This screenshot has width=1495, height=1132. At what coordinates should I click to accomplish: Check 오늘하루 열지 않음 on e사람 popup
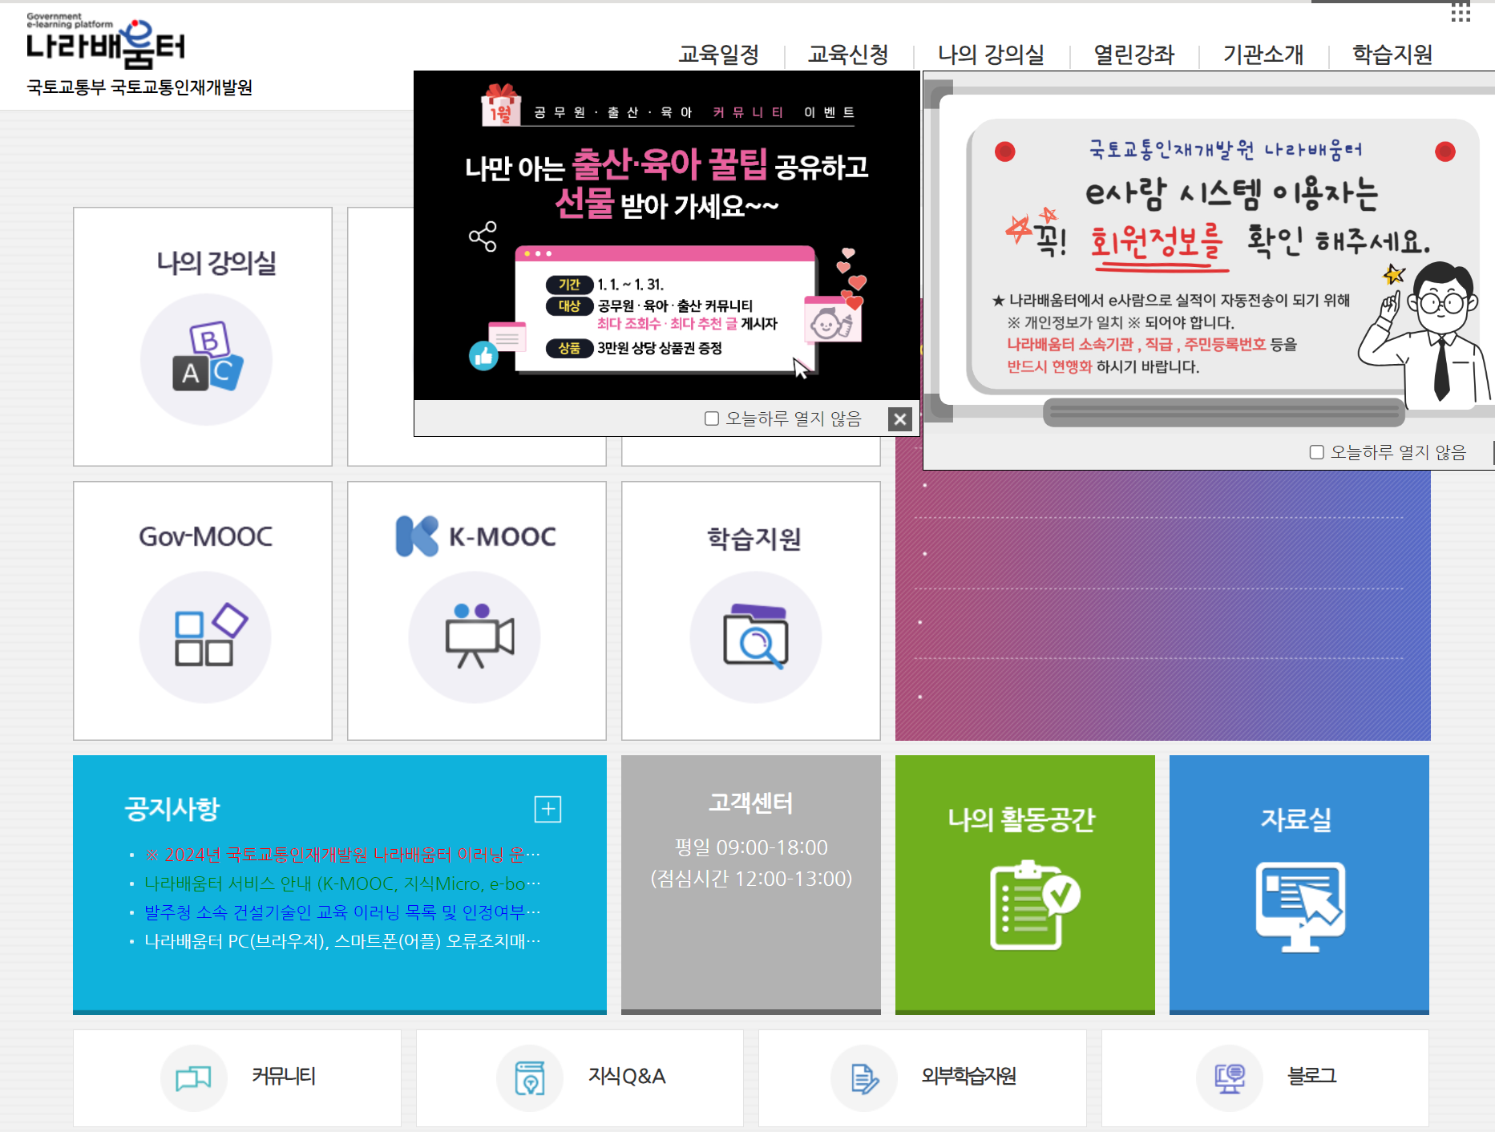coord(1316,452)
